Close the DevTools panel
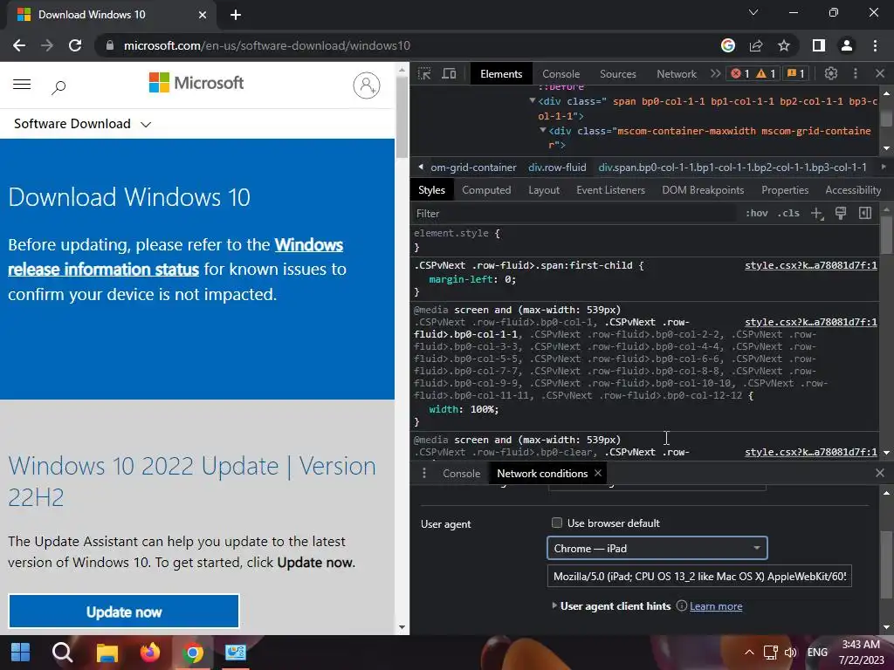 (x=880, y=73)
